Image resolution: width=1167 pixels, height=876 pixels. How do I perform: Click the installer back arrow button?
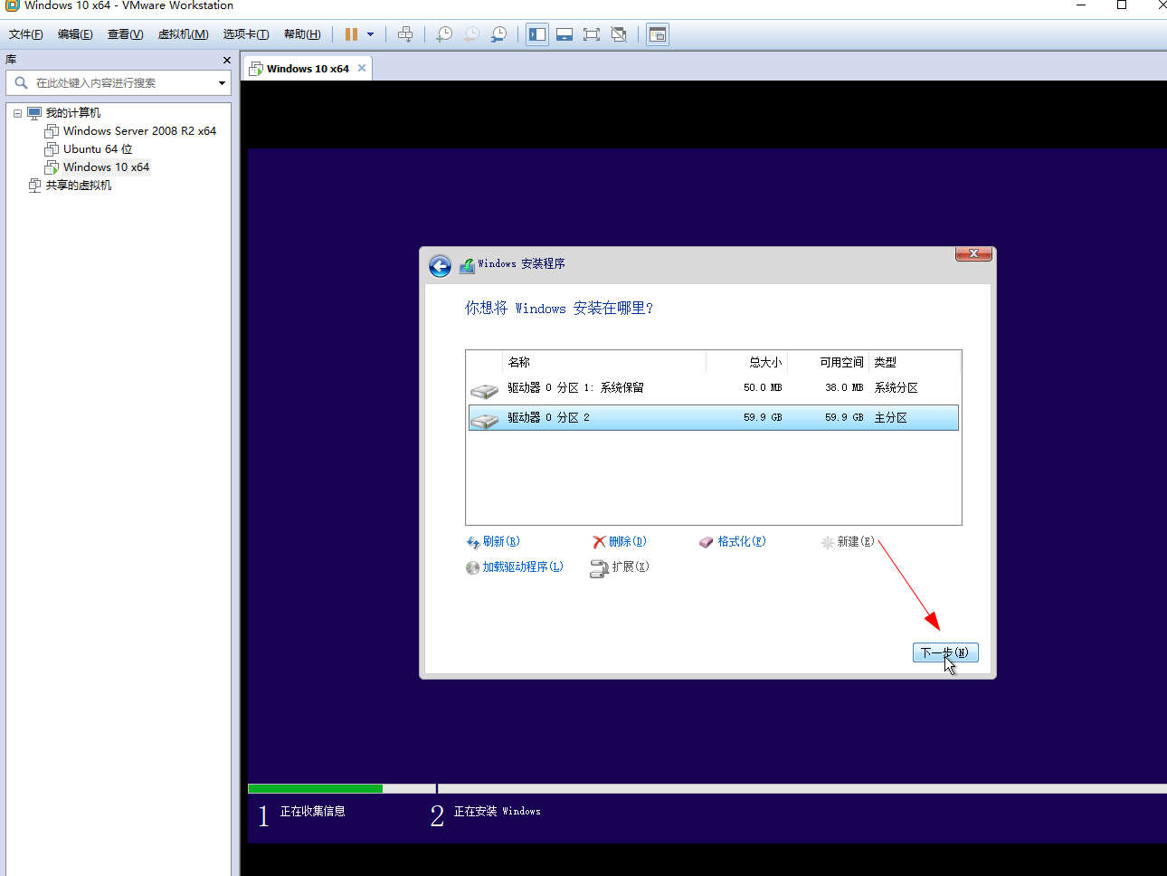coord(440,266)
